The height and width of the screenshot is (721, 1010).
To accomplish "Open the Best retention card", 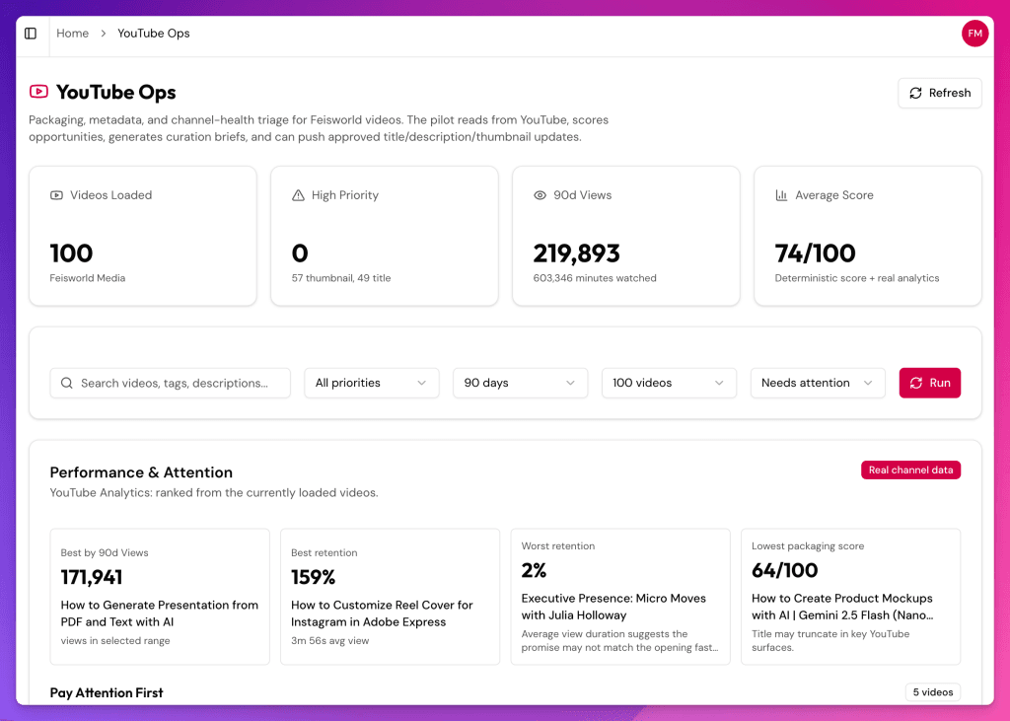I will (x=390, y=597).
